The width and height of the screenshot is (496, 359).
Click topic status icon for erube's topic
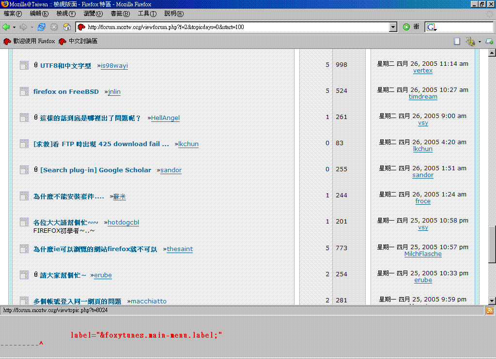coord(24,275)
